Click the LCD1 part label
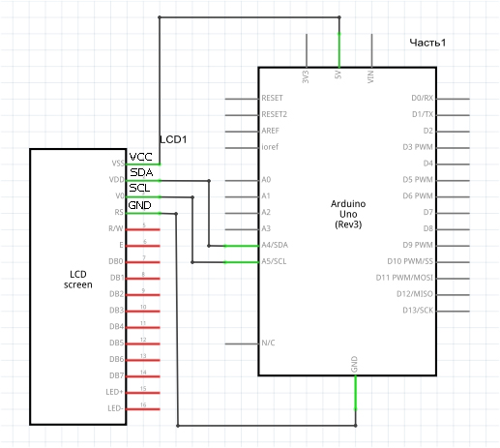Screen dimensions: 500x448 [x=173, y=139]
